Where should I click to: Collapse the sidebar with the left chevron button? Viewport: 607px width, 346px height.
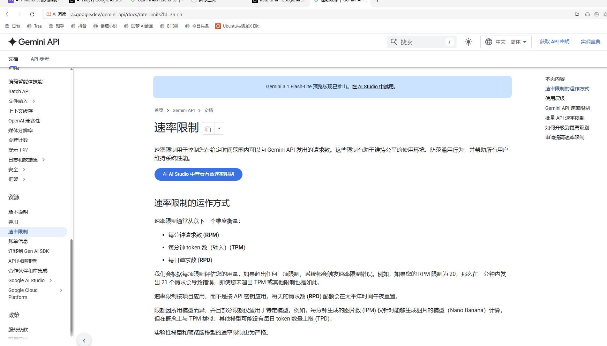coord(84,340)
